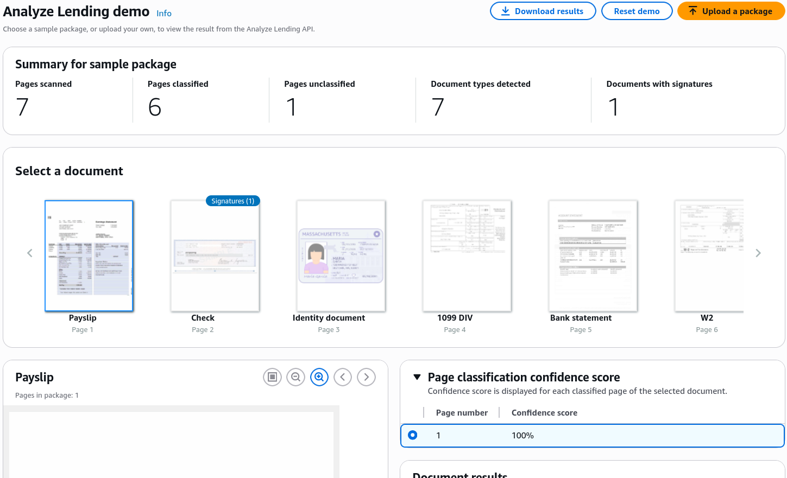The height and width of the screenshot is (478, 787).
Task: Click the Pages classified summary label
Action: click(178, 84)
